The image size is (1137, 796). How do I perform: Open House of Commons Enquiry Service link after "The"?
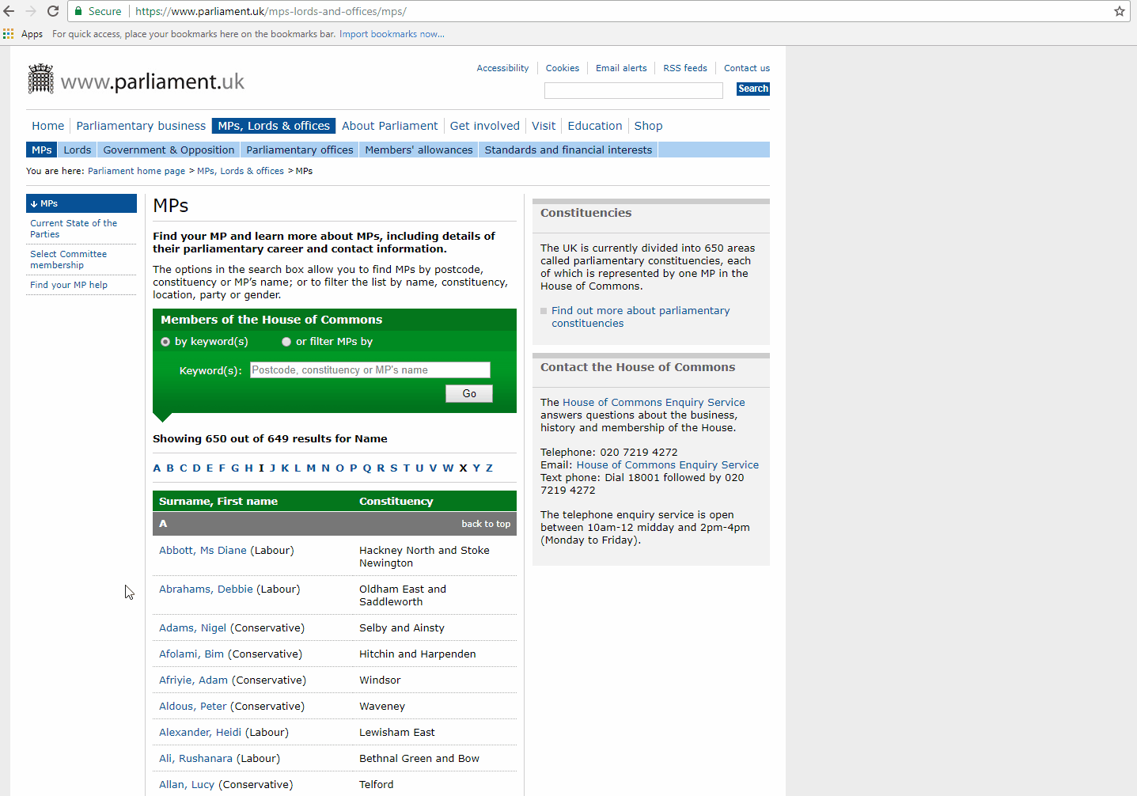coord(654,403)
